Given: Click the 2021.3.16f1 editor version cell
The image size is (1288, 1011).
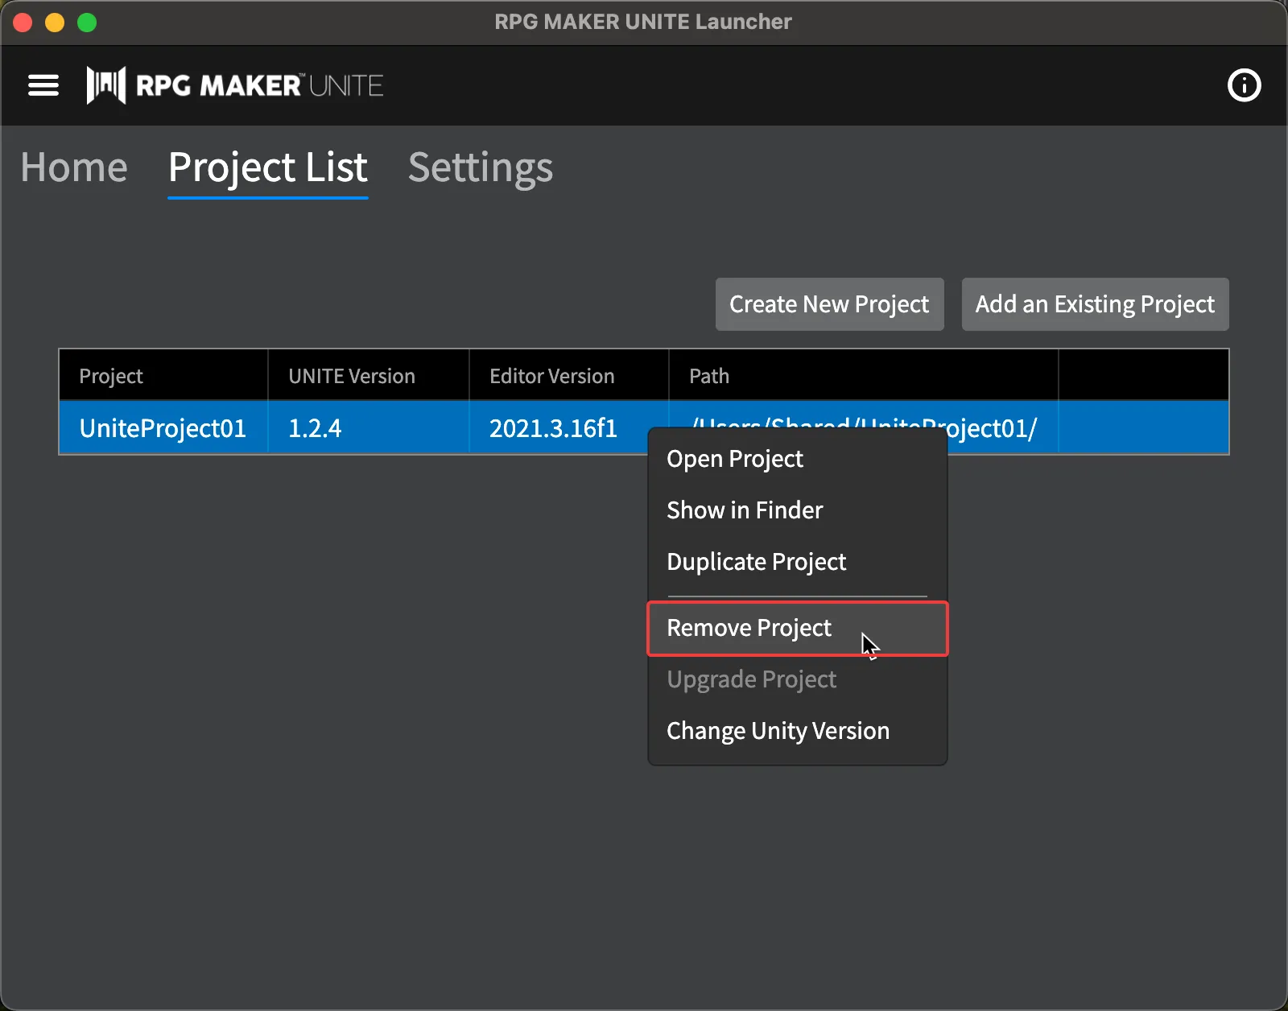Looking at the screenshot, I should tap(553, 428).
